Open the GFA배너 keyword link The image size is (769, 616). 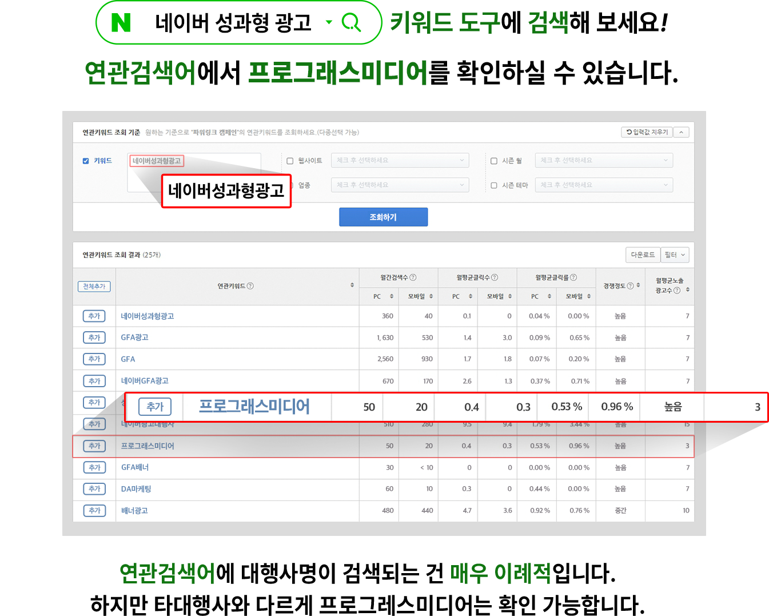click(135, 468)
